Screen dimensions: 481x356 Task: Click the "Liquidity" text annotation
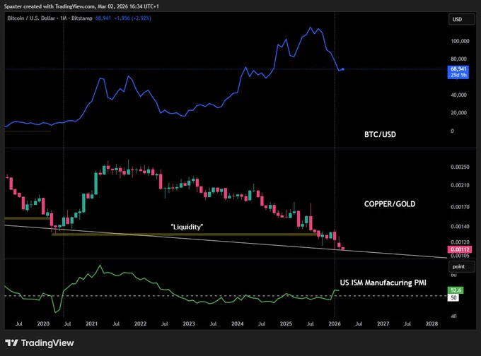(187, 227)
